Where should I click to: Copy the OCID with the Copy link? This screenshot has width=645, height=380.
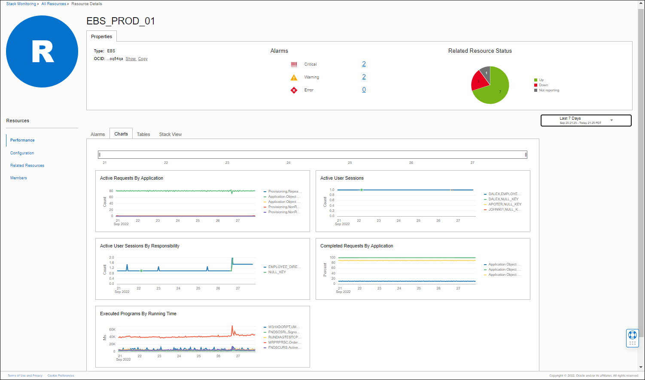pyautogui.click(x=143, y=58)
